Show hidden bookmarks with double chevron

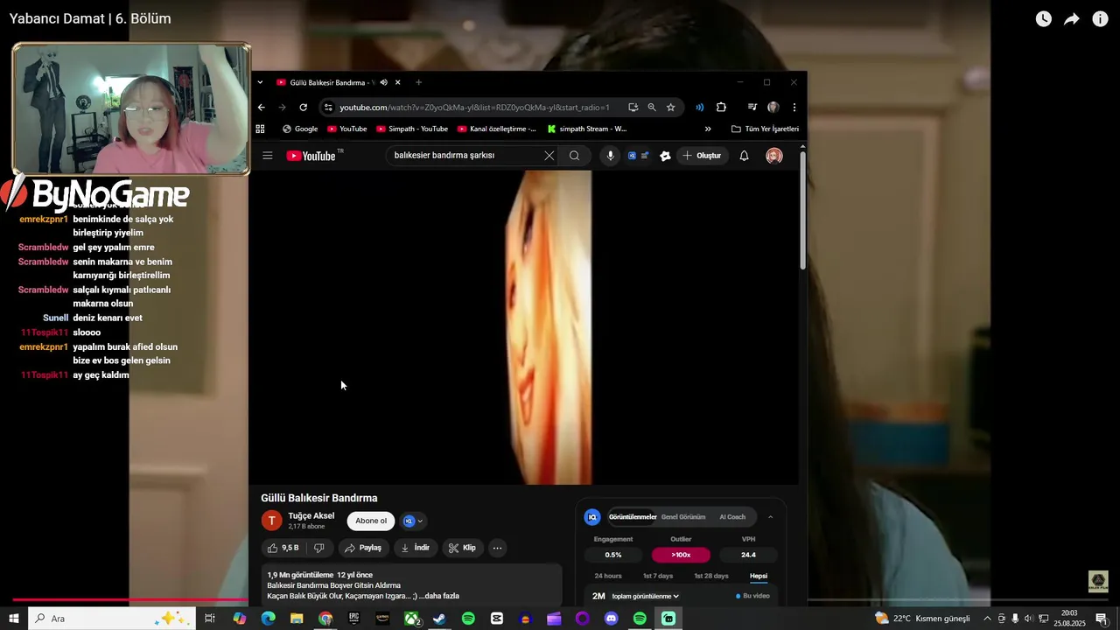click(708, 129)
